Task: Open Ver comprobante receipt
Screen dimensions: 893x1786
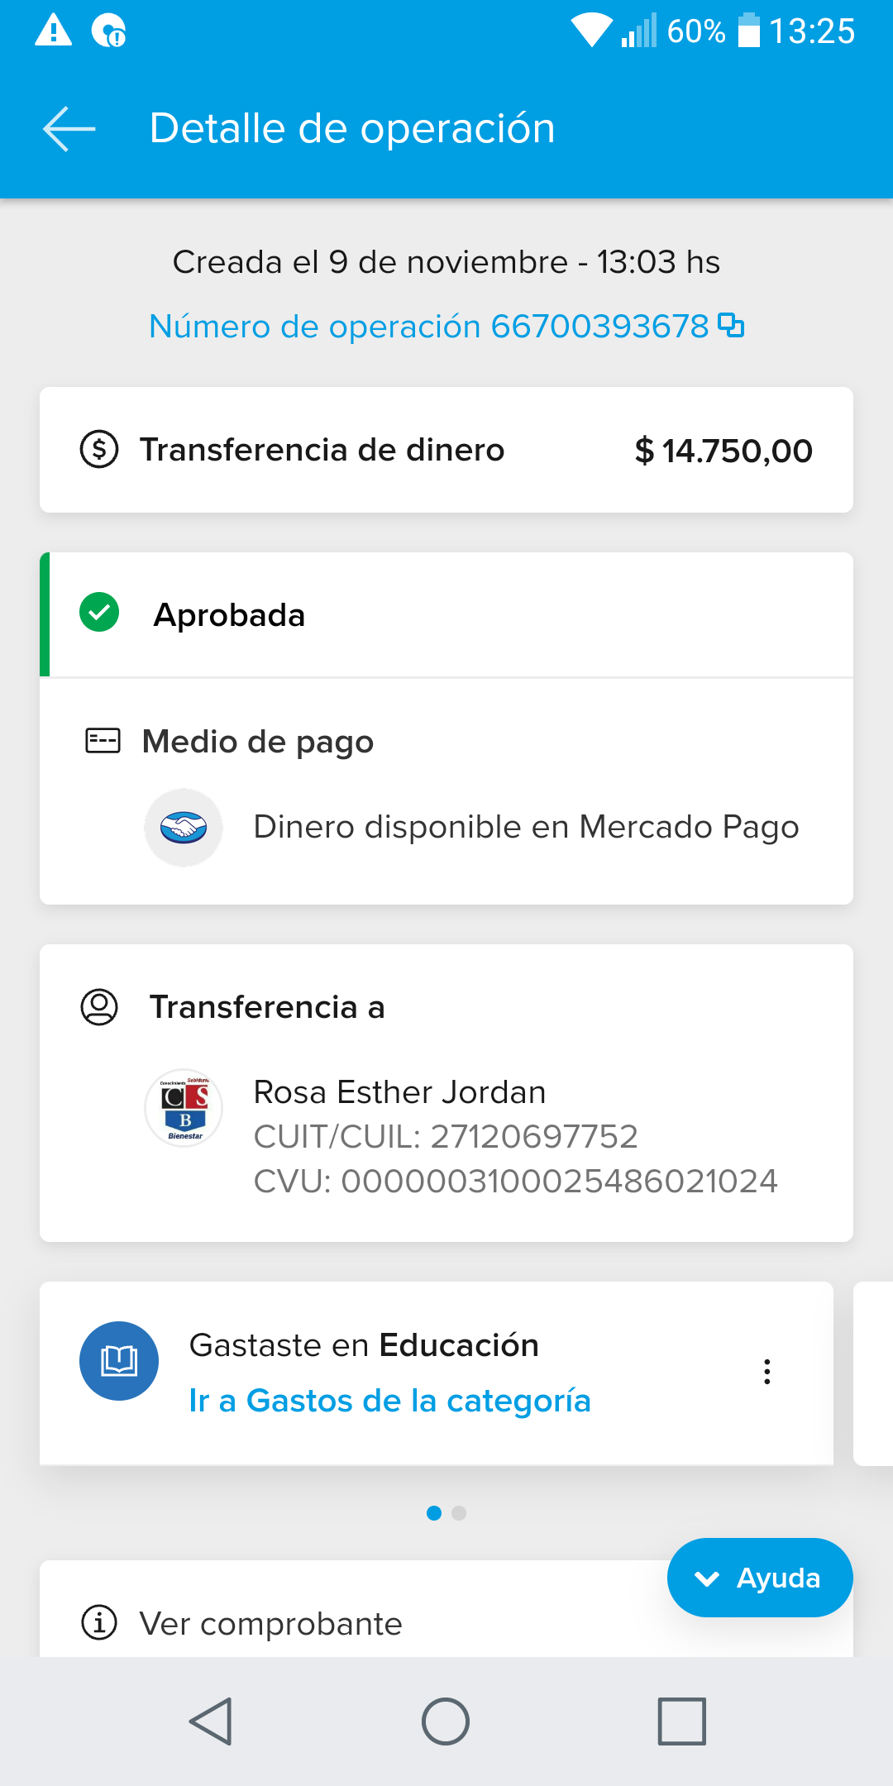Action: coord(271,1624)
